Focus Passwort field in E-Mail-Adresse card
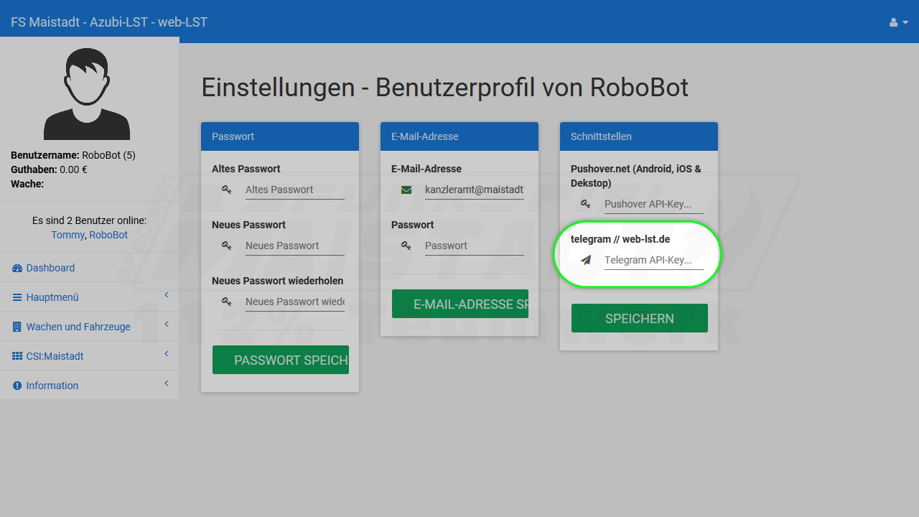 [475, 246]
